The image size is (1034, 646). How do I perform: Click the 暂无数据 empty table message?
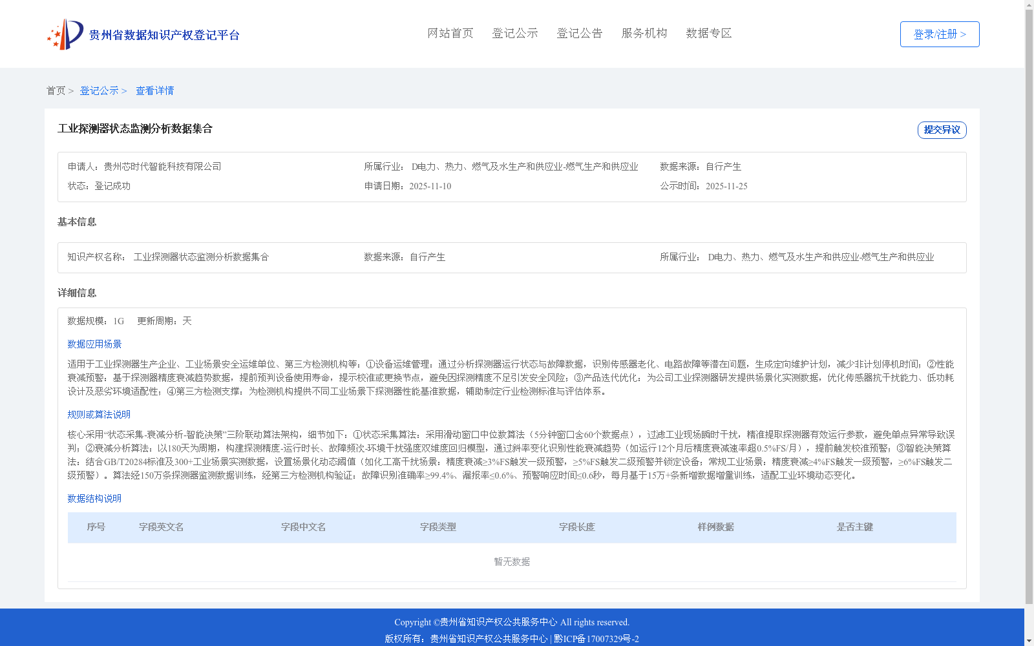tap(512, 562)
